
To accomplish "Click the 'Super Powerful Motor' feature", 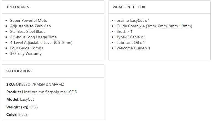I will click(x=29, y=20).
